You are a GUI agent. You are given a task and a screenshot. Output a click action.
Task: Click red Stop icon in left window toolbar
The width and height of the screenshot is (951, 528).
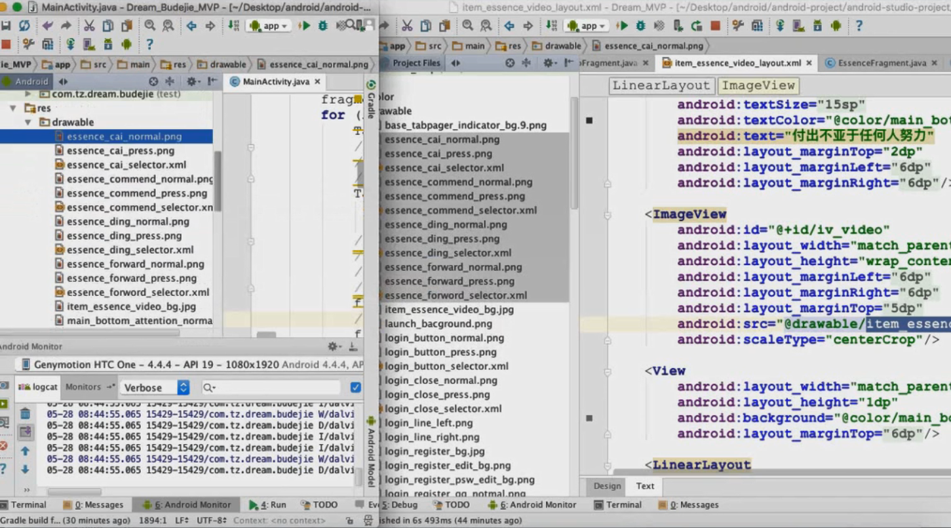pos(6,44)
